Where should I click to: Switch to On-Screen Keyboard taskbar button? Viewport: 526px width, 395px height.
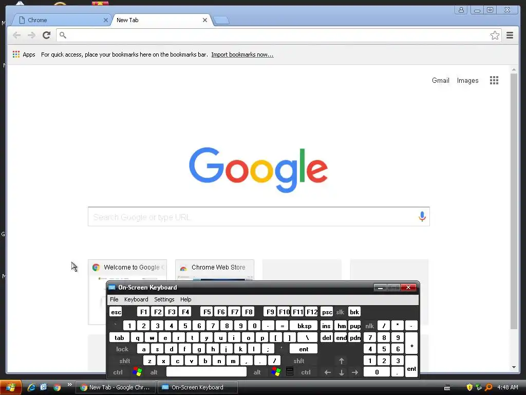coord(198,387)
